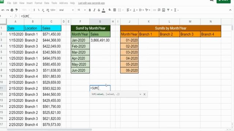Open the Format menu
Viewport: 234px width, 131px height.
38,3
